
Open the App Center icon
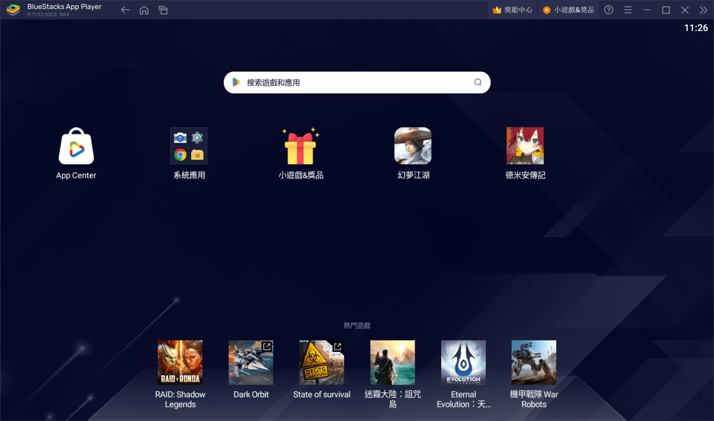click(x=76, y=146)
